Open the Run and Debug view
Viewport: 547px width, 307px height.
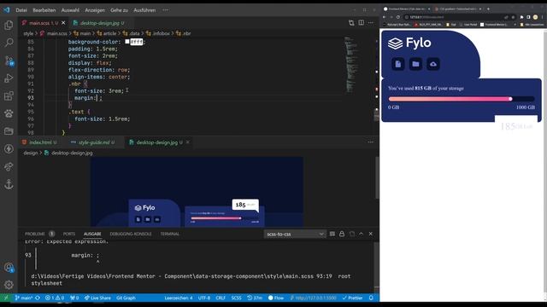[x=9, y=78]
